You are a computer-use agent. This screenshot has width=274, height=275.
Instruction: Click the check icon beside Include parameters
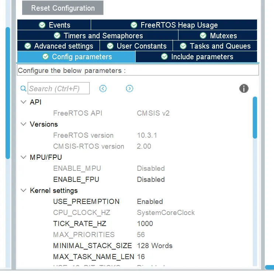[x=164, y=57]
